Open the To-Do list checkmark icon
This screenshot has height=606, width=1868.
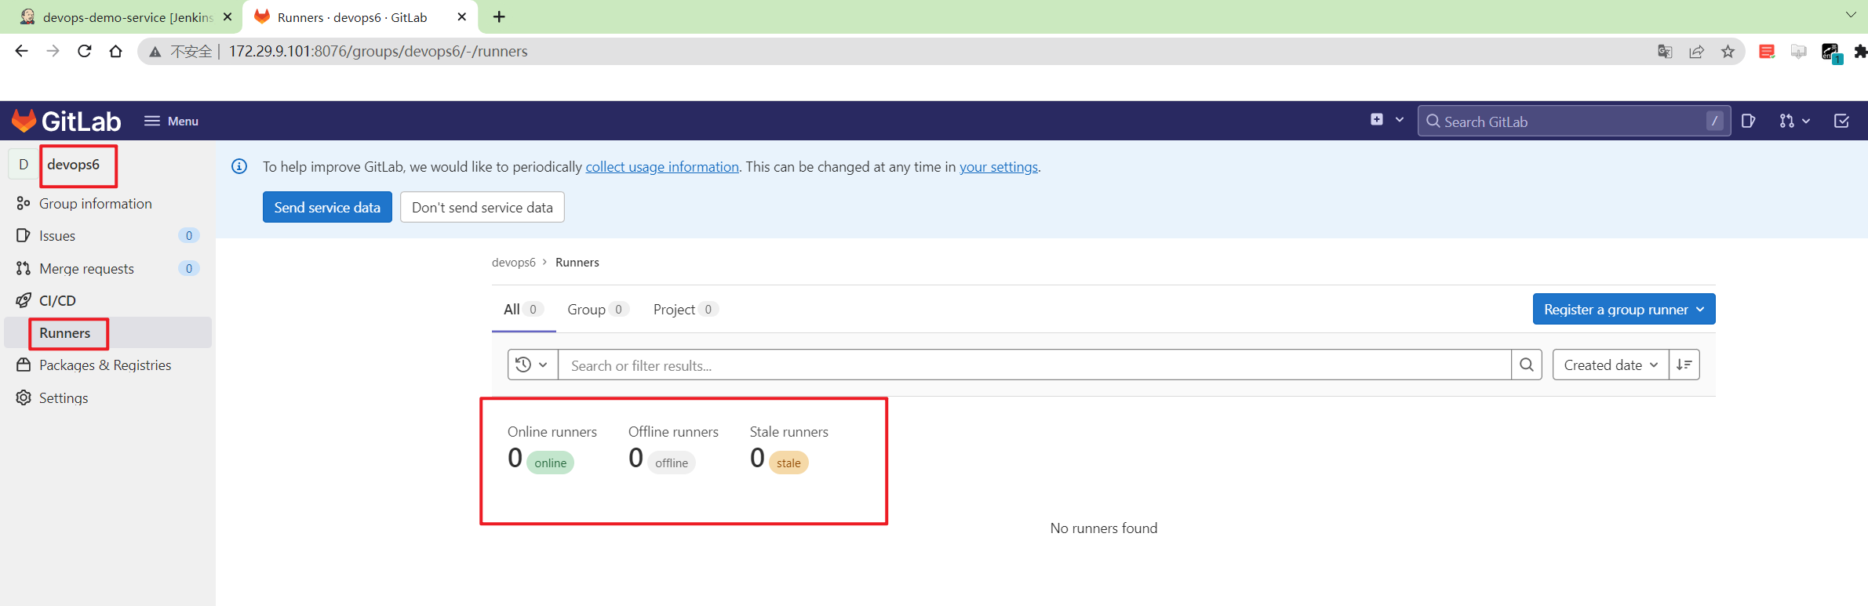(x=1841, y=121)
